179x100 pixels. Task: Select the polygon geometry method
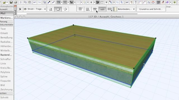51,9
